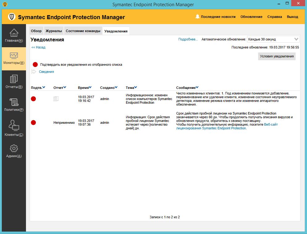Click admin in the 19:07:36 row
This screenshot has width=307, height=234.
click(x=104, y=123)
